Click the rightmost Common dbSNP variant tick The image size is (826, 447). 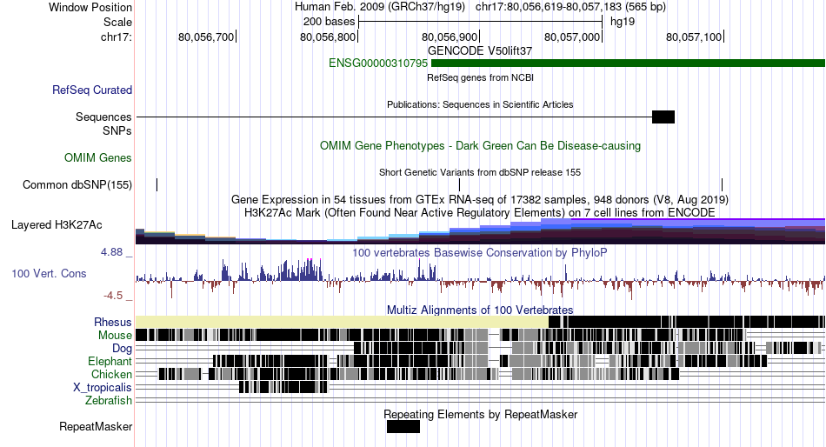click(x=722, y=184)
